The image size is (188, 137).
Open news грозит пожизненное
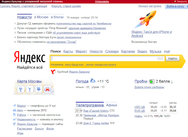click(x=69, y=37)
